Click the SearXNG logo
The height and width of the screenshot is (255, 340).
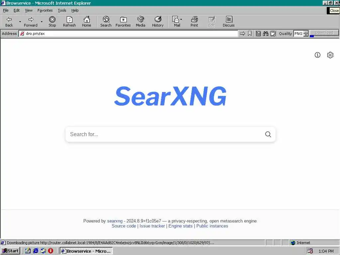click(x=170, y=96)
